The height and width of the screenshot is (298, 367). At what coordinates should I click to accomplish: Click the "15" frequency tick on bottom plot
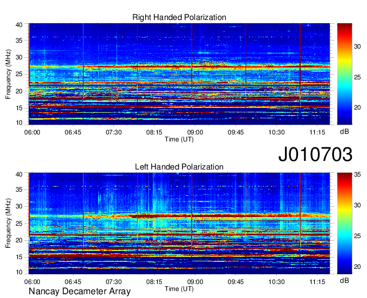tap(19, 258)
